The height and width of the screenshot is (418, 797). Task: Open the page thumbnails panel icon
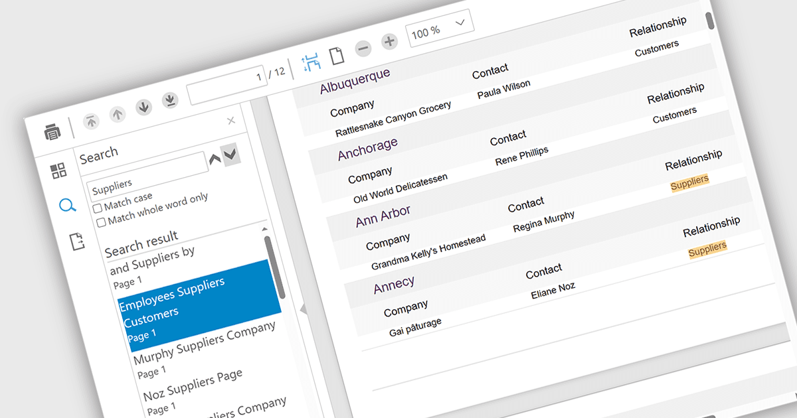tap(59, 171)
